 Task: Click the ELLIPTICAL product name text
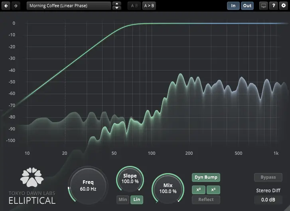[x=32, y=201]
